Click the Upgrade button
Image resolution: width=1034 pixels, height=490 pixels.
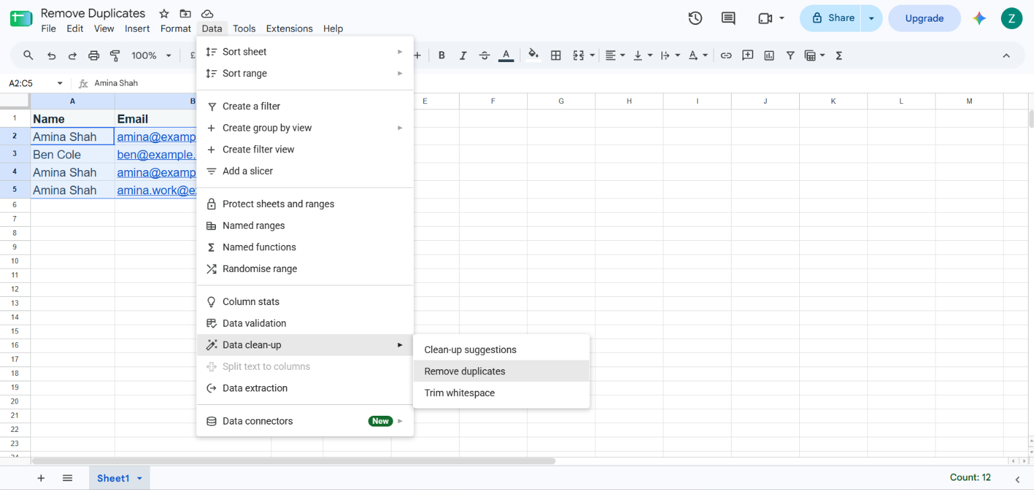pyautogui.click(x=924, y=18)
